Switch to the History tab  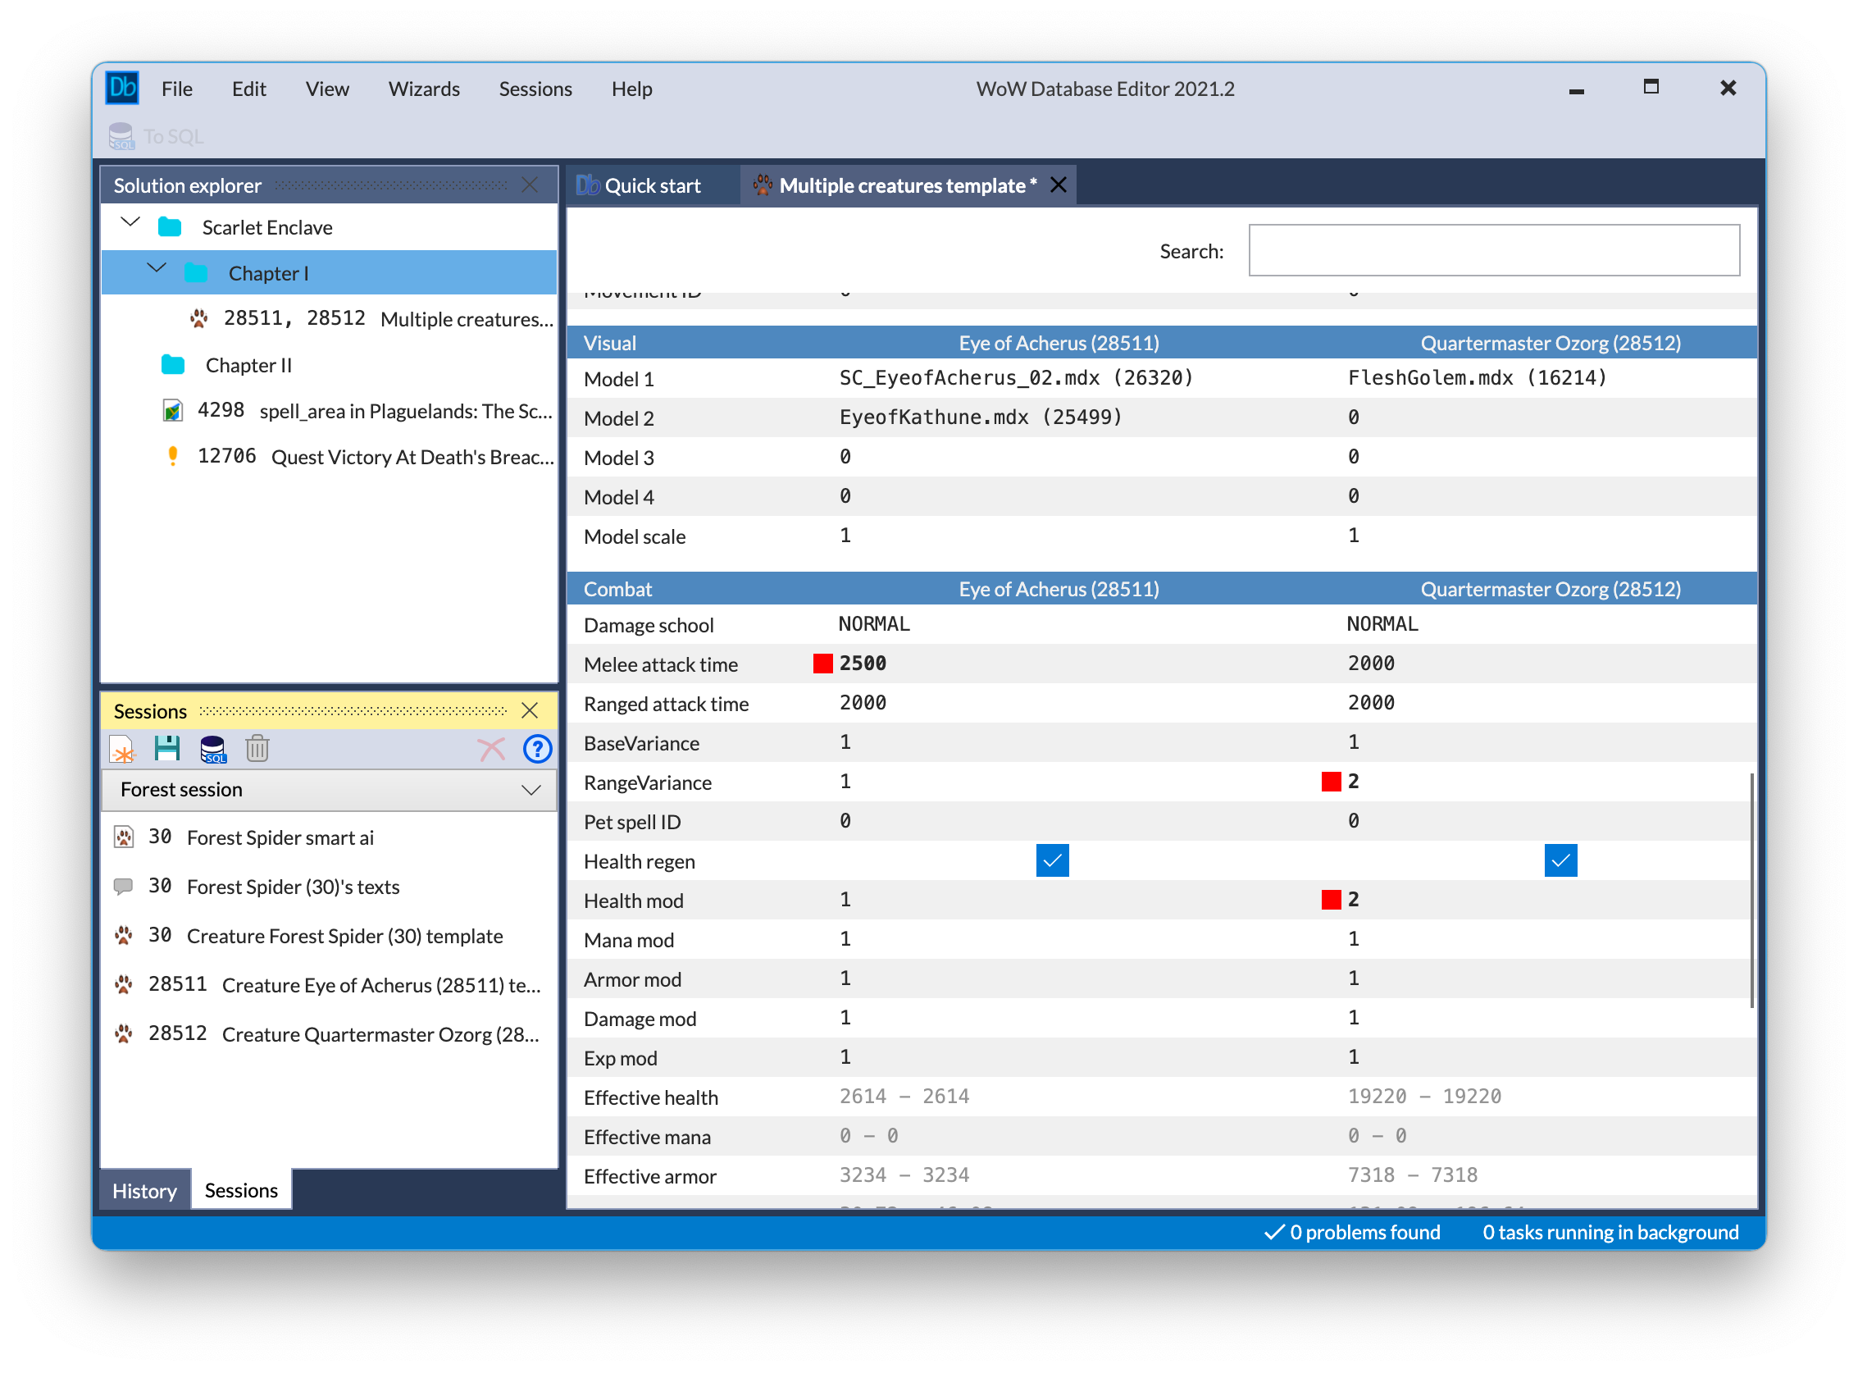144,1191
